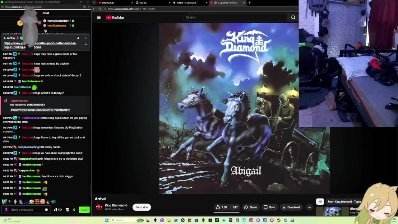This screenshot has height=224, width=398.
Task: Open the gofundme support-butter link in chat
Action: (40, 45)
